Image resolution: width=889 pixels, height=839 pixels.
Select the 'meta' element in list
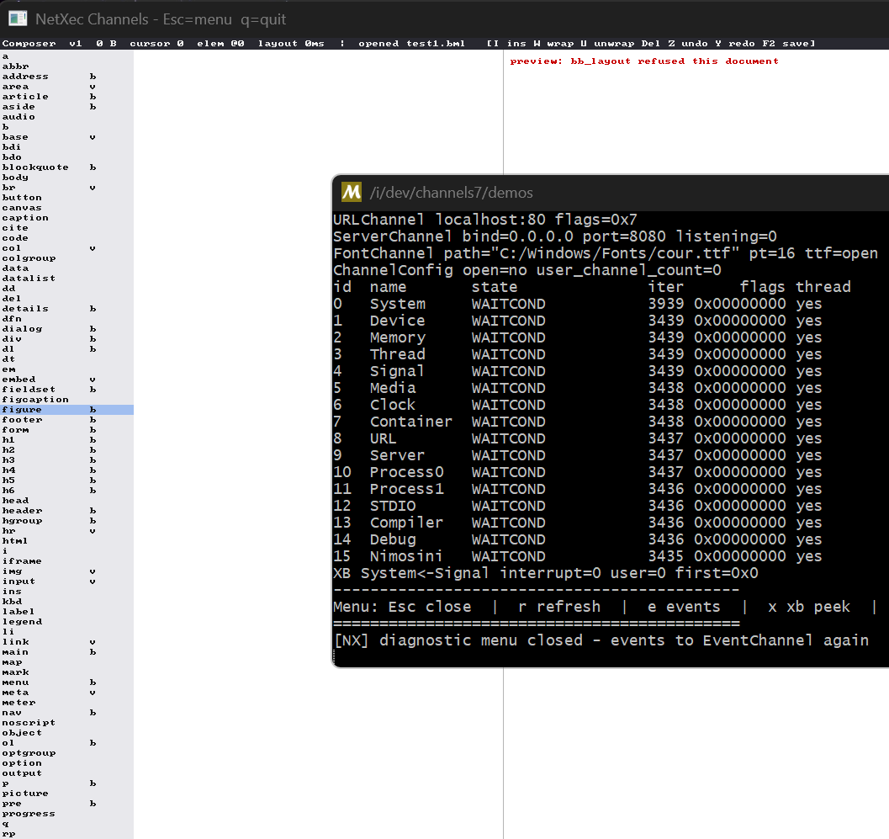67,693
